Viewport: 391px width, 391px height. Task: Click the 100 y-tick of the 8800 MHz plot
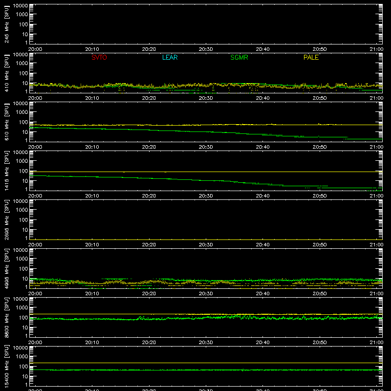(23, 318)
